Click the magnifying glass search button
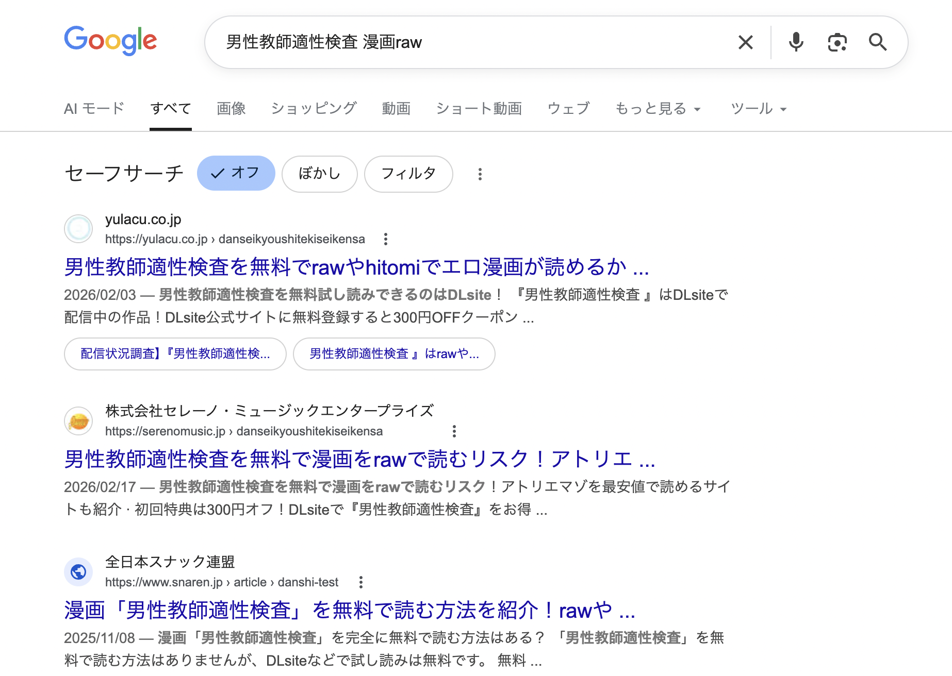Screen dimensions: 952x676 [878, 42]
